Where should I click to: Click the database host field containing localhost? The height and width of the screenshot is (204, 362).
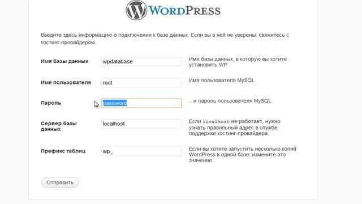(x=141, y=124)
